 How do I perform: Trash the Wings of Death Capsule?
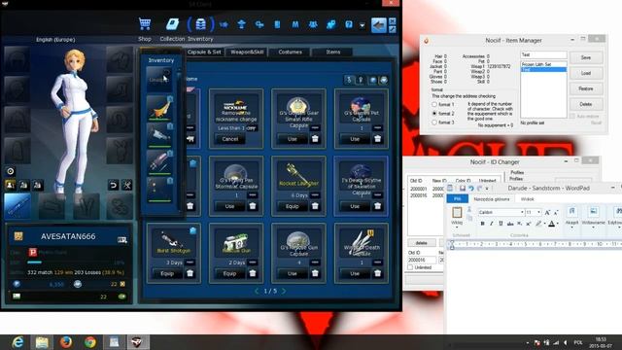(378, 273)
